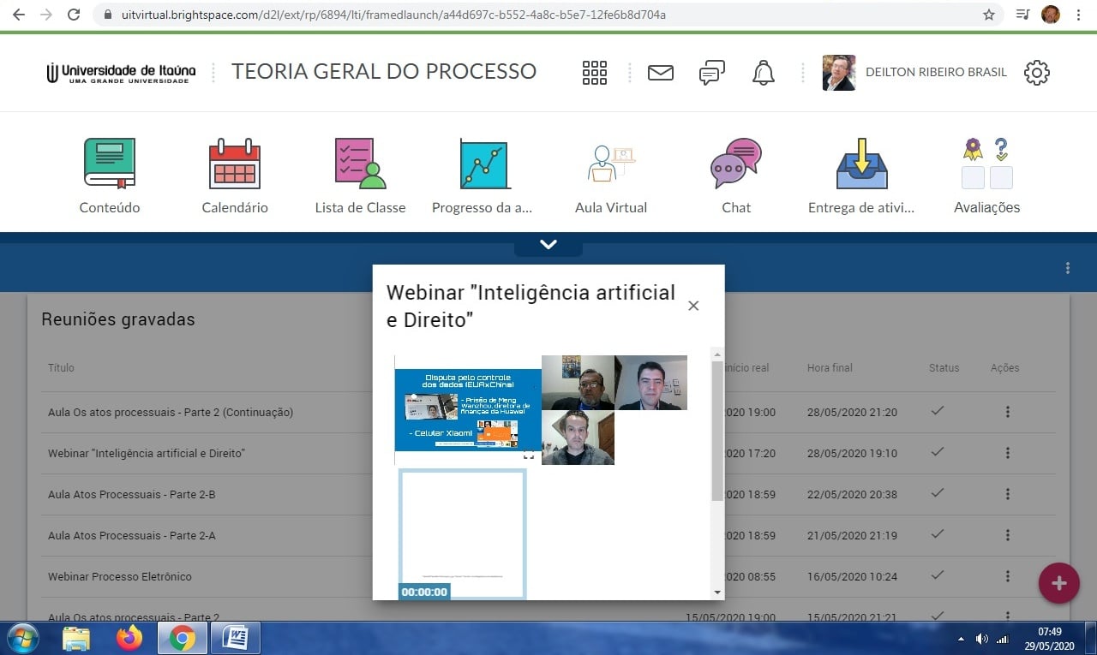Close the webinar preview popup

click(693, 305)
